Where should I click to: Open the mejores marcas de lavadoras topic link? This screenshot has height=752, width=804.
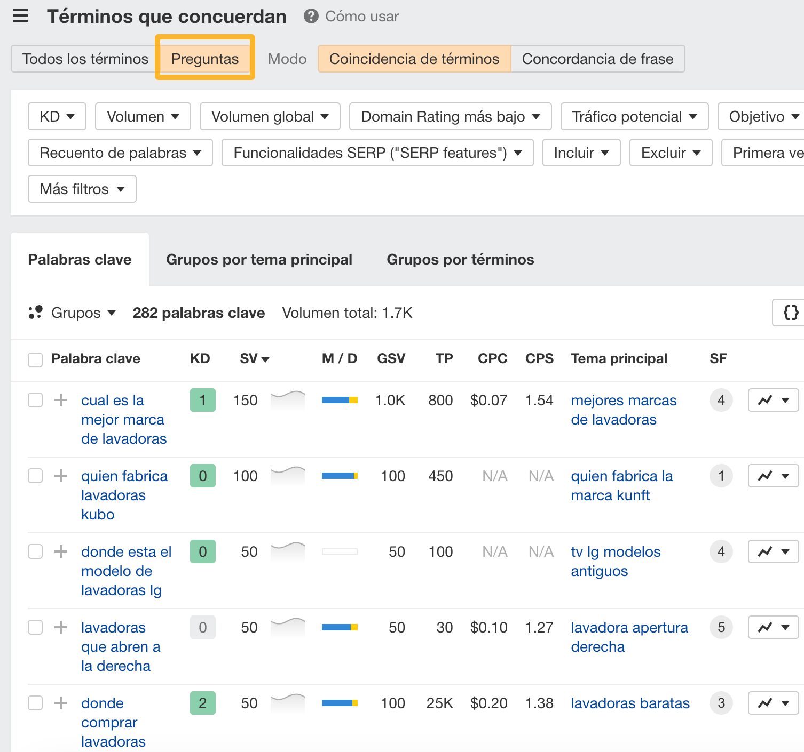624,410
